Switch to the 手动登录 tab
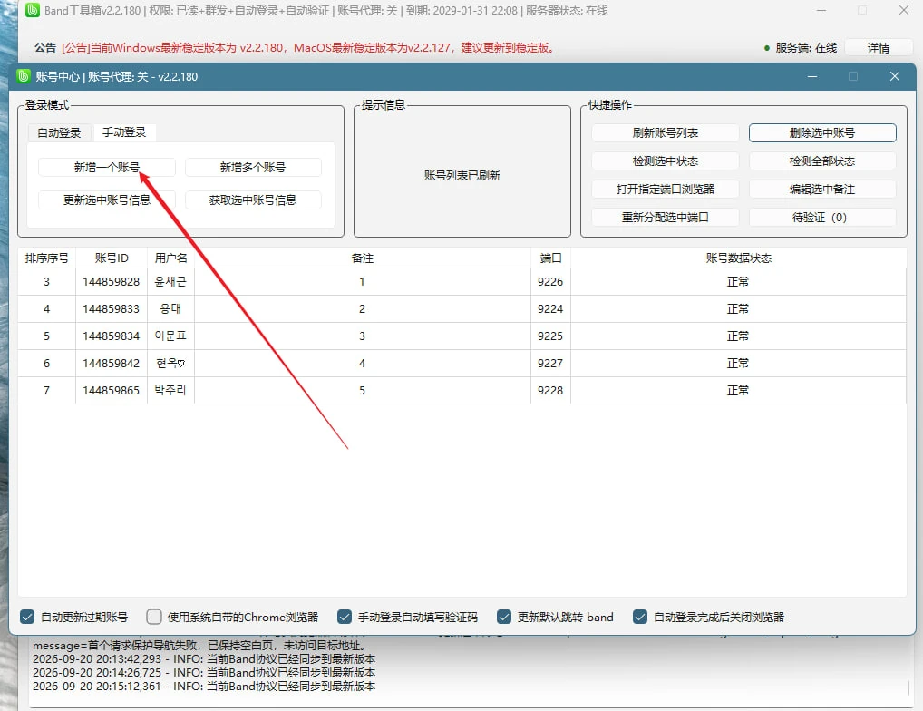Image resolution: width=923 pixels, height=711 pixels. click(x=124, y=132)
